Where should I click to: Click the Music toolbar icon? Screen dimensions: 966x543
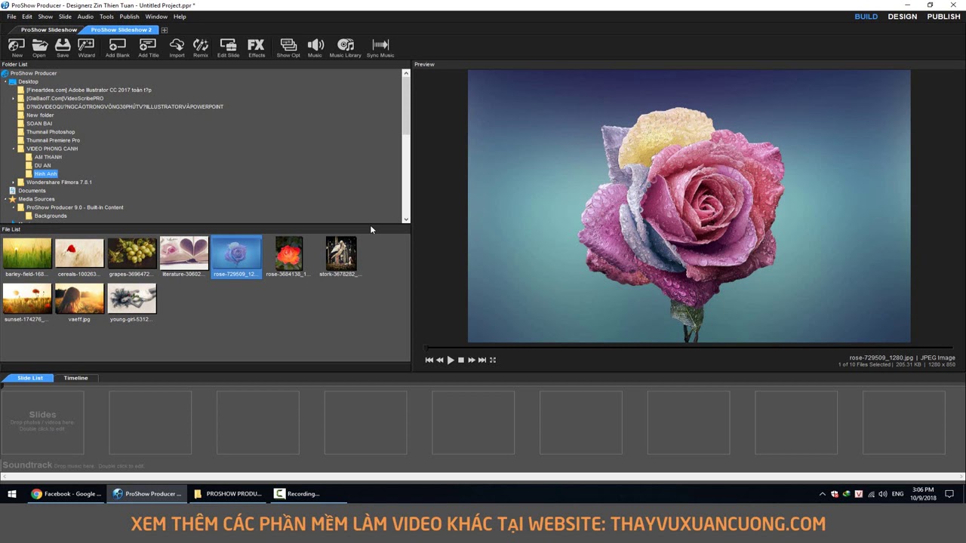point(315,48)
